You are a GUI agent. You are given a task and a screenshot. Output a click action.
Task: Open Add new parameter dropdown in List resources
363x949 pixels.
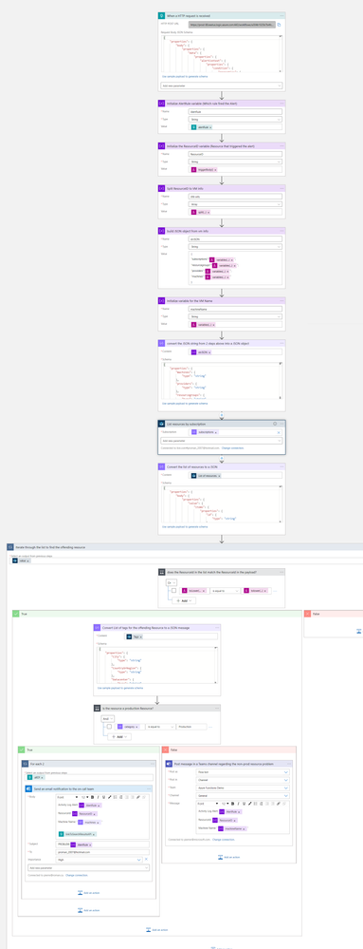tap(222, 441)
